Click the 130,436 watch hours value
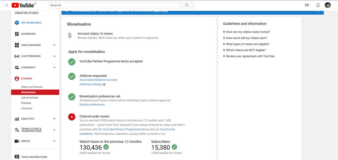 click(x=91, y=147)
